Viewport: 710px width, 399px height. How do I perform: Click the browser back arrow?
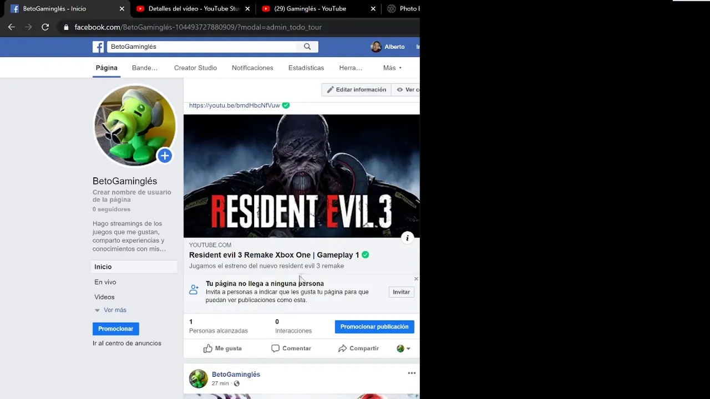12,27
